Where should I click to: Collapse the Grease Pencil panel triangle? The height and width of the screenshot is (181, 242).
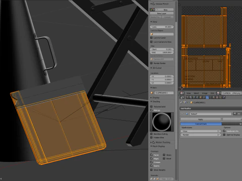[x=151, y=4]
